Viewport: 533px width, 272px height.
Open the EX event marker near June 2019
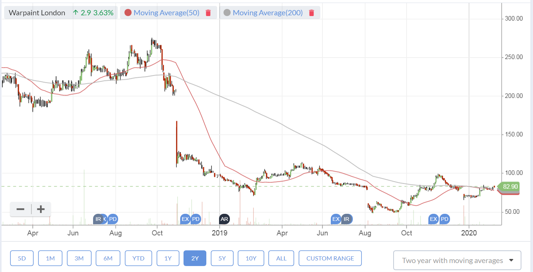[336, 219]
